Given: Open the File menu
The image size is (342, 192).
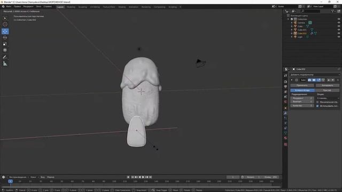Looking at the screenshot, I should pos(9,6).
